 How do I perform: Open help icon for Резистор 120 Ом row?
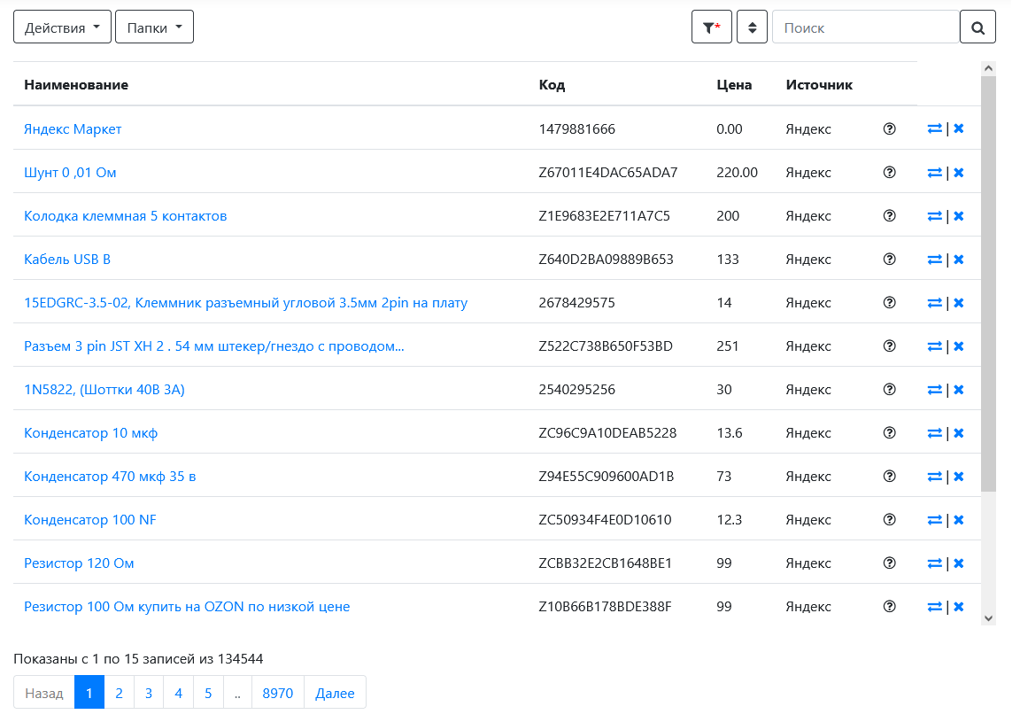[889, 563]
